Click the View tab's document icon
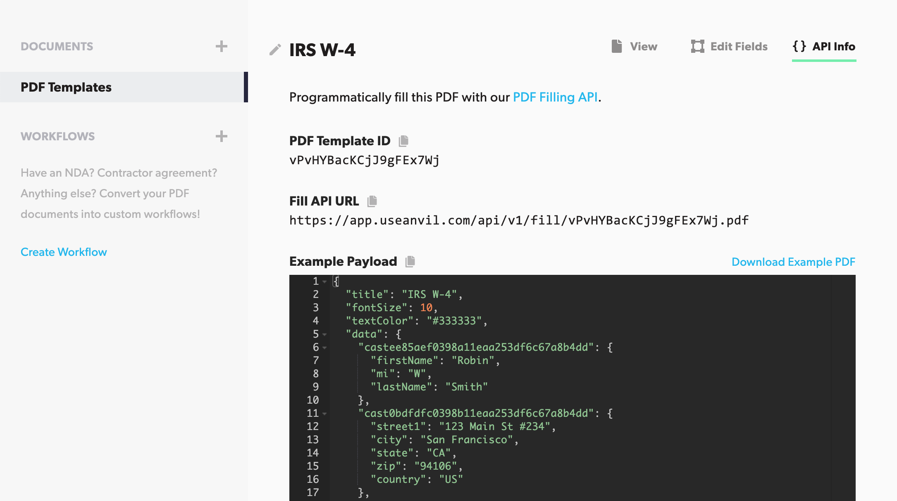The height and width of the screenshot is (501, 897). pos(617,46)
